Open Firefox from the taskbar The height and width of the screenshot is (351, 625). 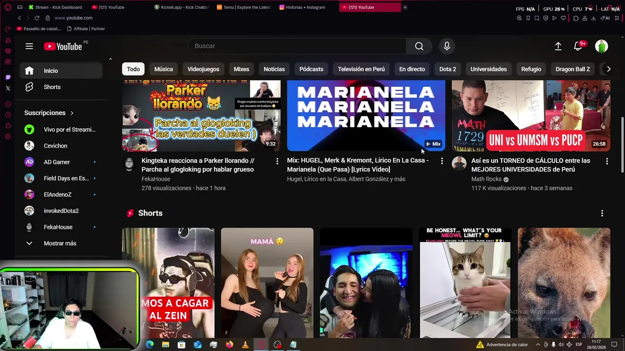229,345
